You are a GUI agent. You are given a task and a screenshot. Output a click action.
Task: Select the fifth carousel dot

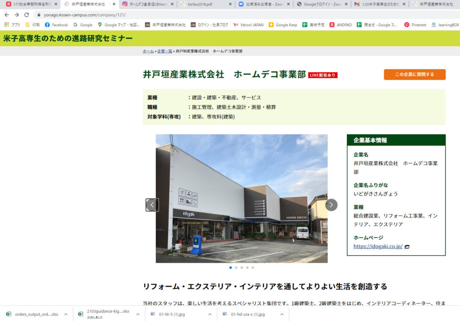253,267
